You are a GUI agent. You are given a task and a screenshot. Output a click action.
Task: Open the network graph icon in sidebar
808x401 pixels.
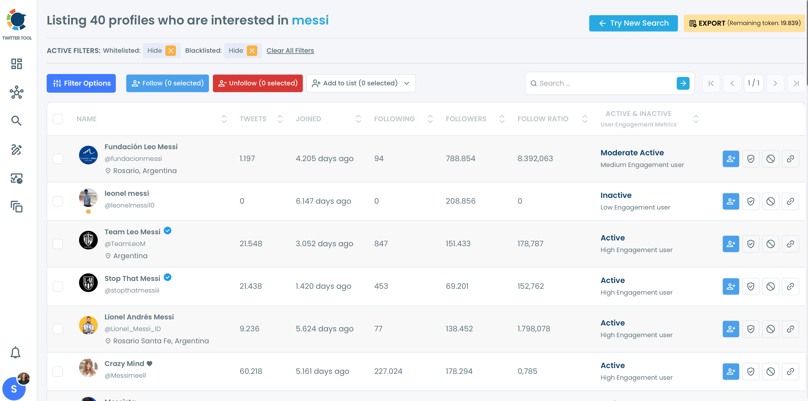[x=16, y=92]
